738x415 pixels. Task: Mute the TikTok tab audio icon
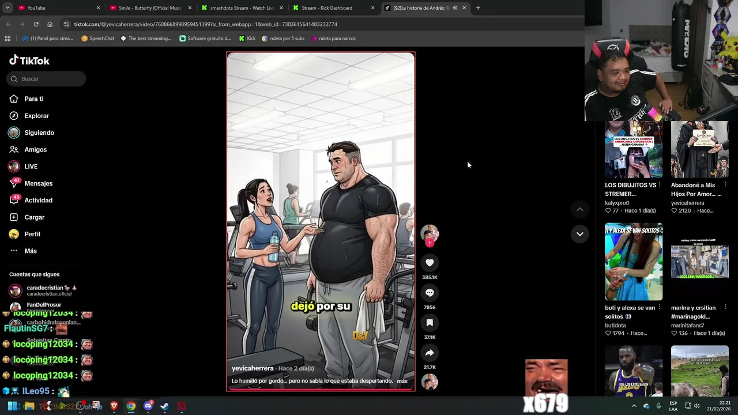point(455,8)
